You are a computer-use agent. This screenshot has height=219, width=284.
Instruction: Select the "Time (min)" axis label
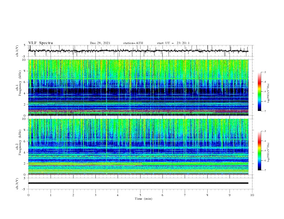point(143,199)
